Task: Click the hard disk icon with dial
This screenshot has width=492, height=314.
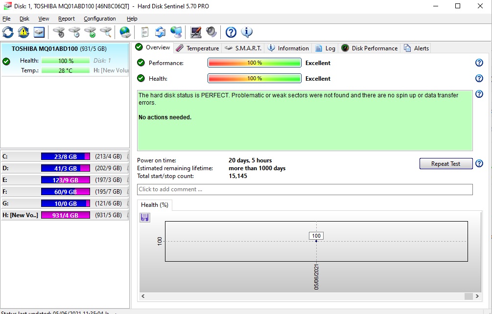Action: [59, 32]
